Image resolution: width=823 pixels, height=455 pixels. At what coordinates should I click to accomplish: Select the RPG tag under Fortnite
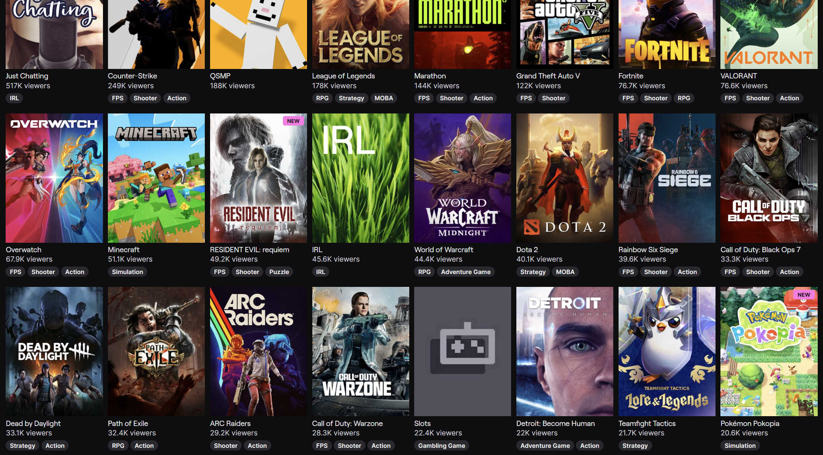683,98
